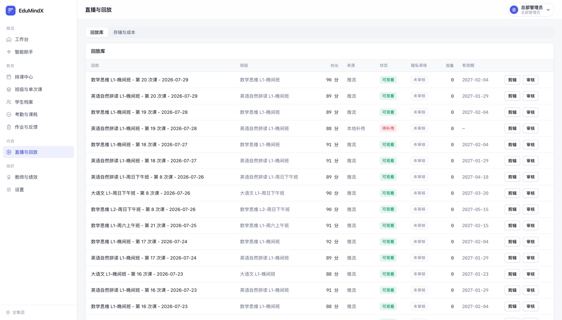Select row 数学思维 L1-晚间班 - 第 18 次课 - 2026-07-27
This screenshot has width=562, height=320.
pyautogui.click(x=320, y=144)
